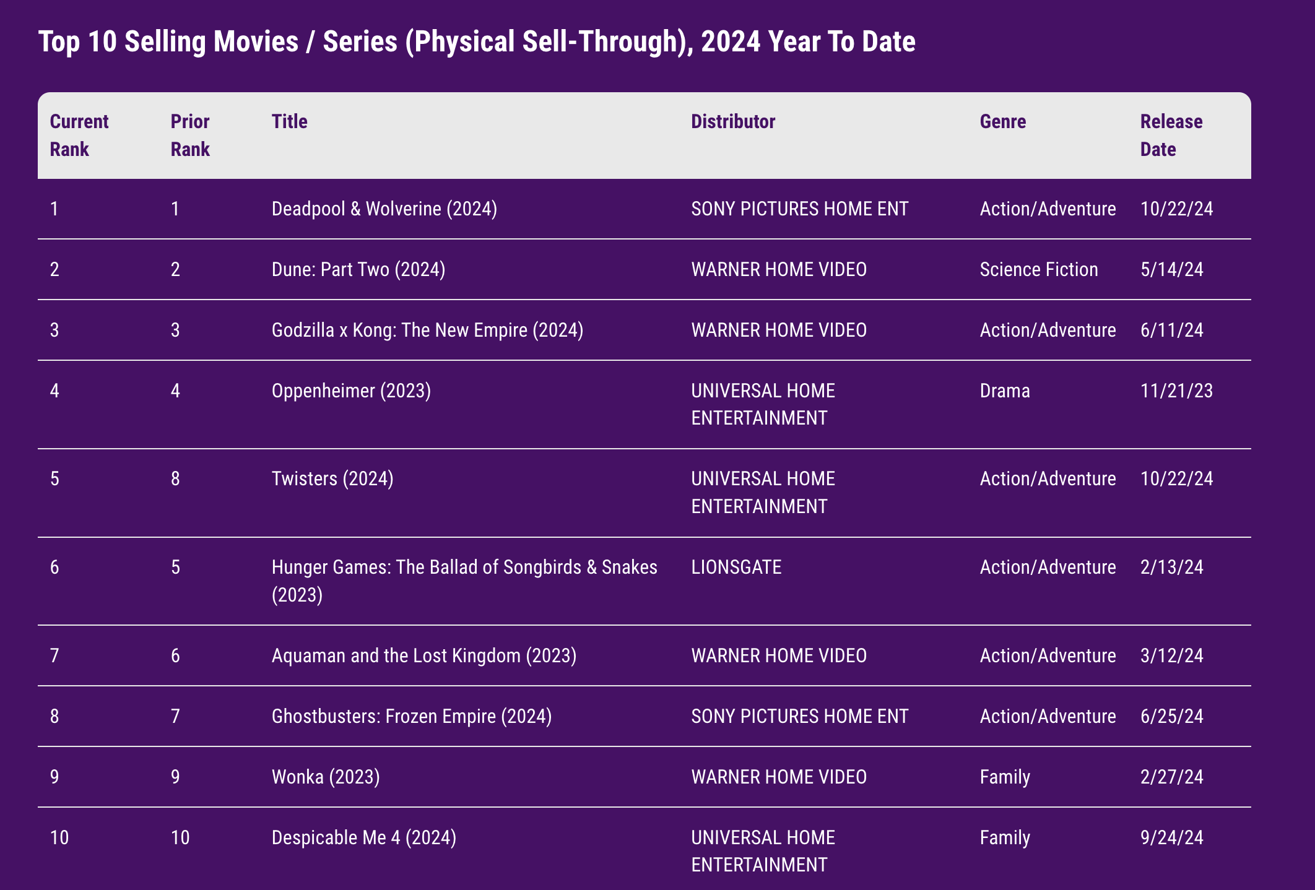Select the Twisters (2024) title

(x=332, y=479)
